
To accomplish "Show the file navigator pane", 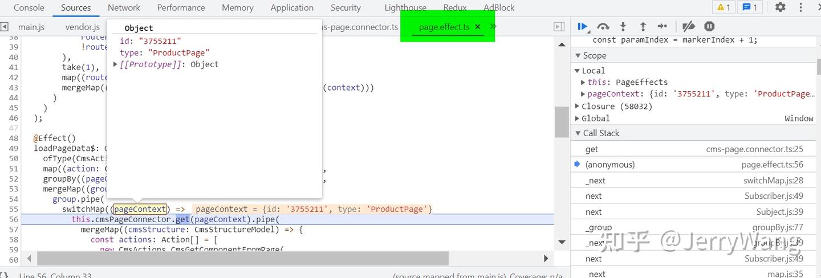I will 5,27.
